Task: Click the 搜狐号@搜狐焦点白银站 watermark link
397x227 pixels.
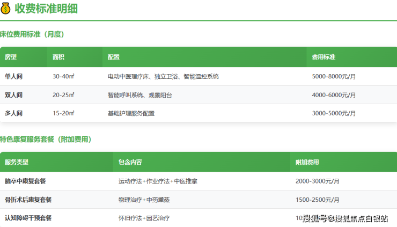Action: point(345,218)
